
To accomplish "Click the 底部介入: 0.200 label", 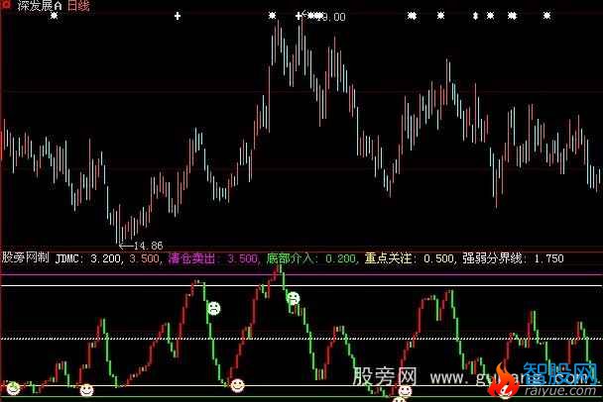I will tap(311, 258).
